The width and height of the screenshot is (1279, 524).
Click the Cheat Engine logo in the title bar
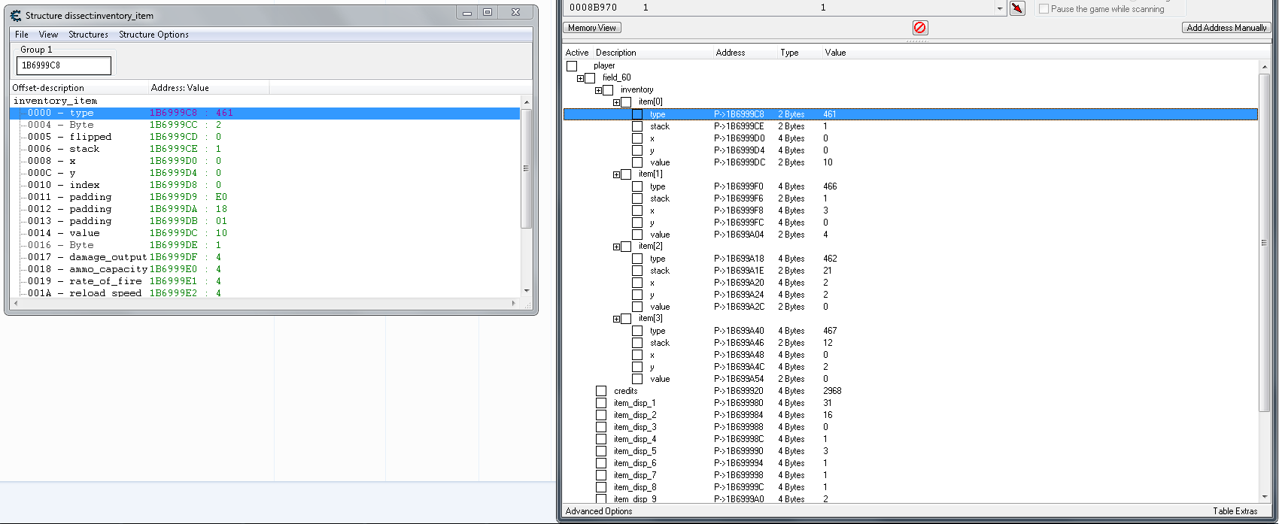(16, 15)
